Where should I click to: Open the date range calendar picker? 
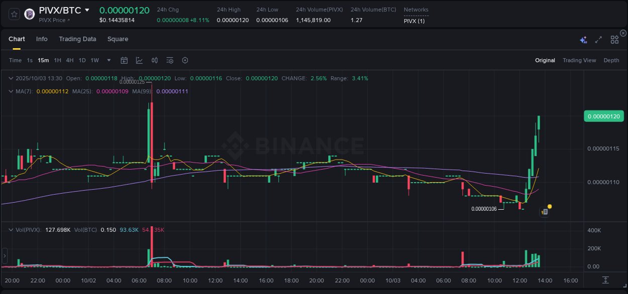[124, 60]
